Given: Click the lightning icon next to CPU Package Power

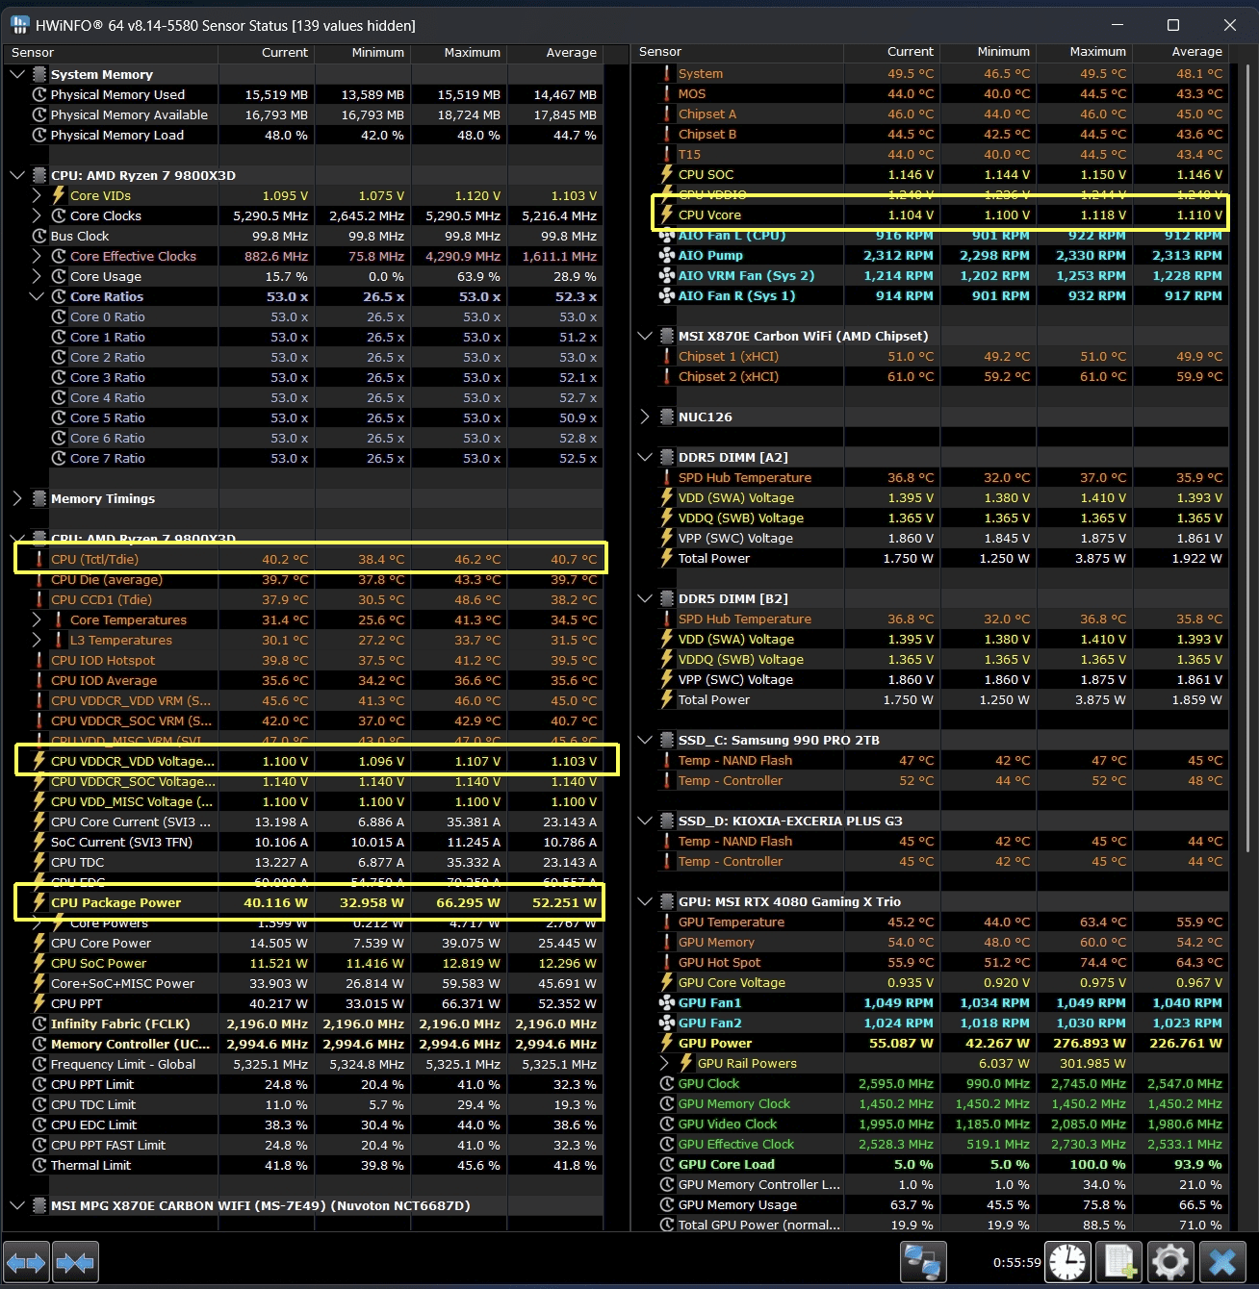Looking at the screenshot, I should (39, 902).
